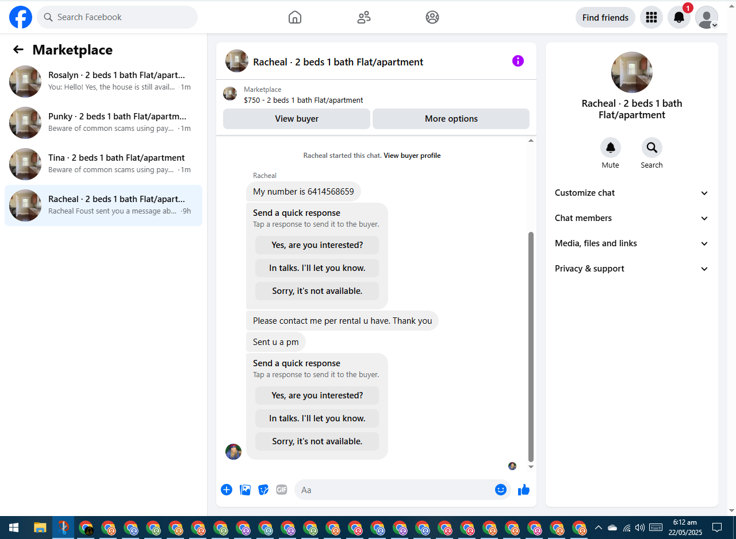This screenshot has width=736, height=539.
Task: Expand the Customize chat section
Action: tap(632, 193)
